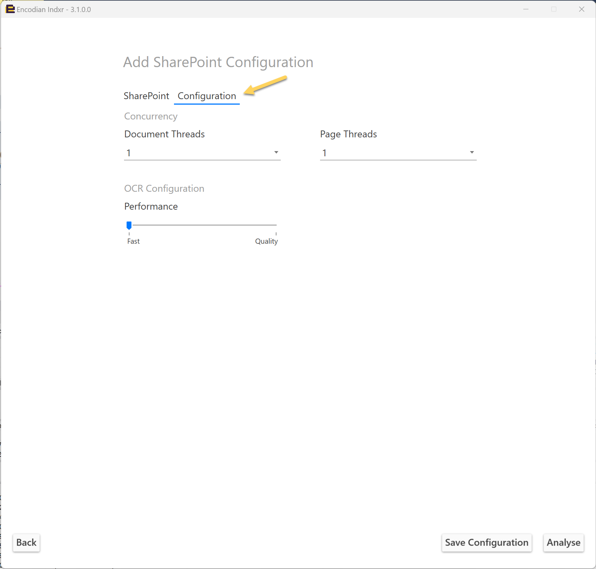Click the OCR Configuration heading
Screen dimensions: 596x569
coord(164,189)
